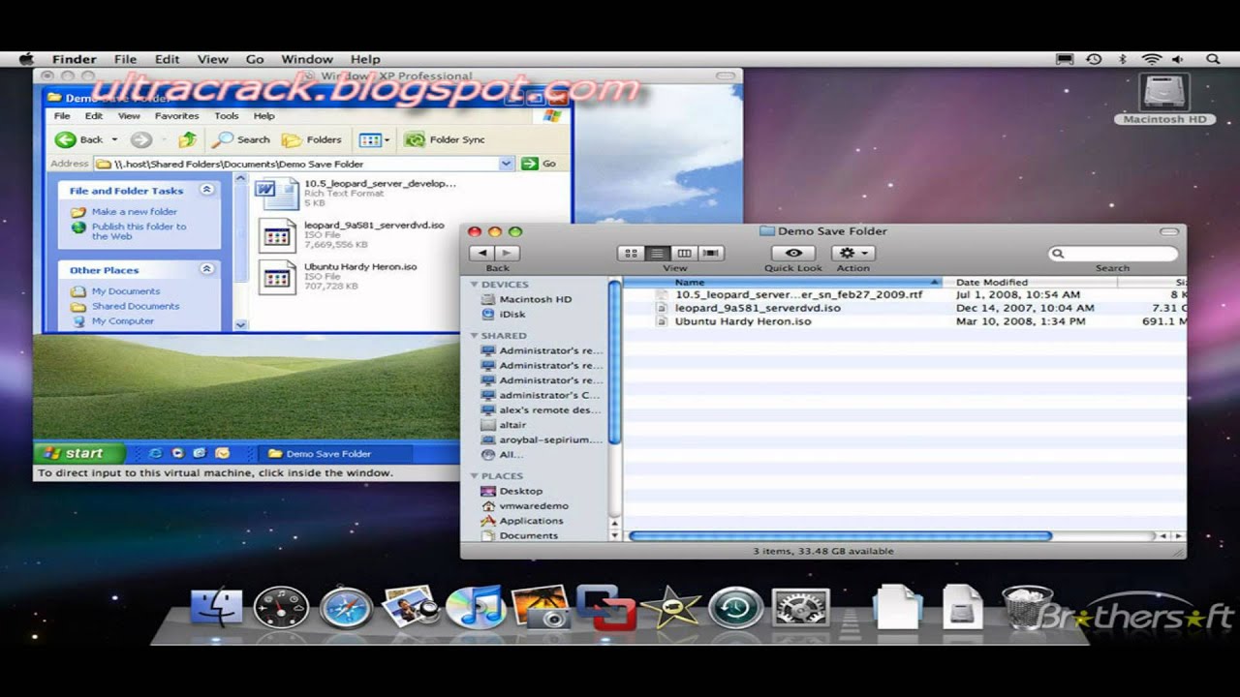Collapse Other Places panel
Image resolution: width=1240 pixels, height=697 pixels.
pyautogui.click(x=206, y=269)
